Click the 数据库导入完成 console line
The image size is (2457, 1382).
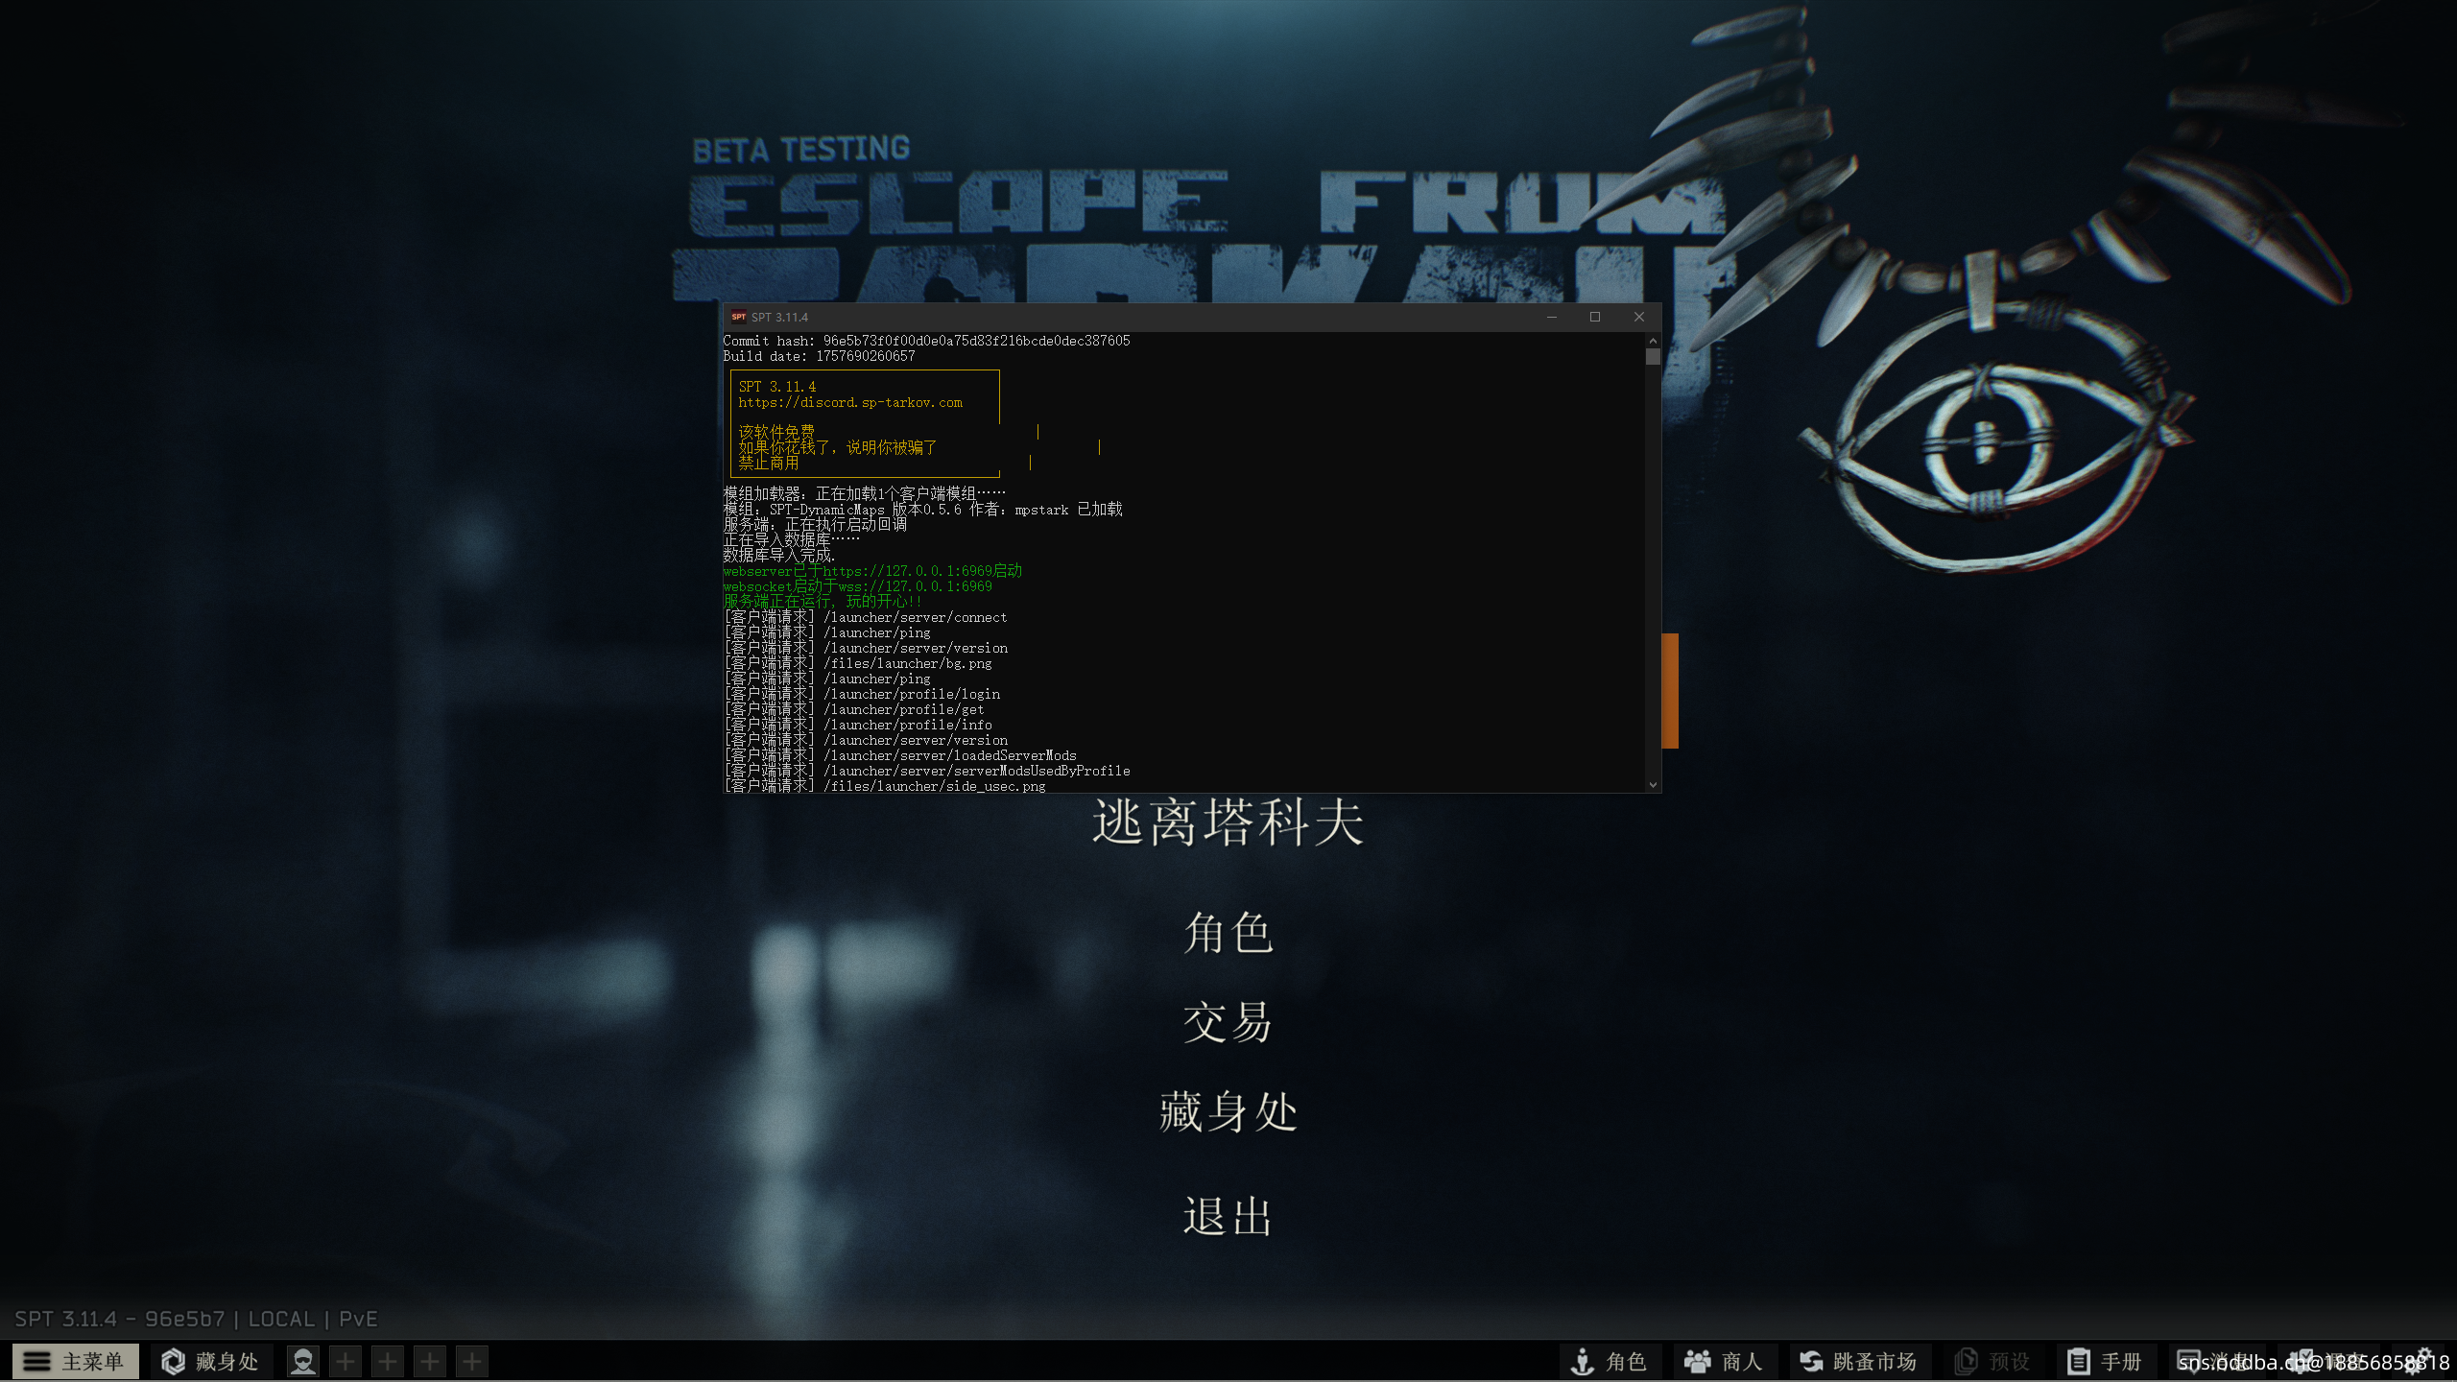[x=778, y=556]
